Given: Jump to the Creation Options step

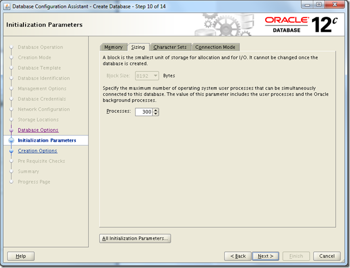Looking at the screenshot, I should click(x=37, y=151).
